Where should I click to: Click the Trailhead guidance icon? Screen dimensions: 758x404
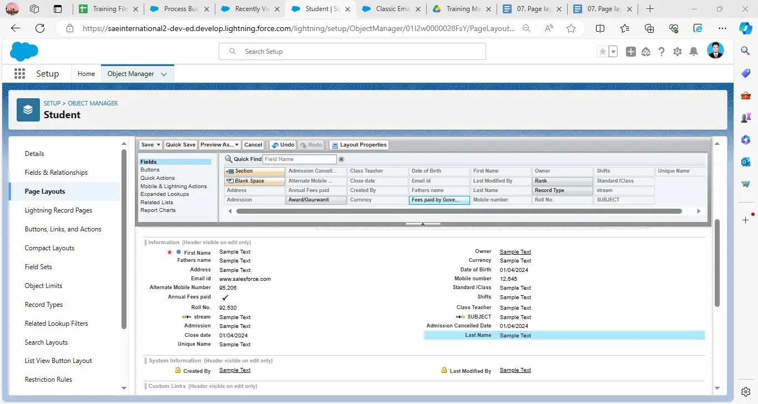click(646, 52)
